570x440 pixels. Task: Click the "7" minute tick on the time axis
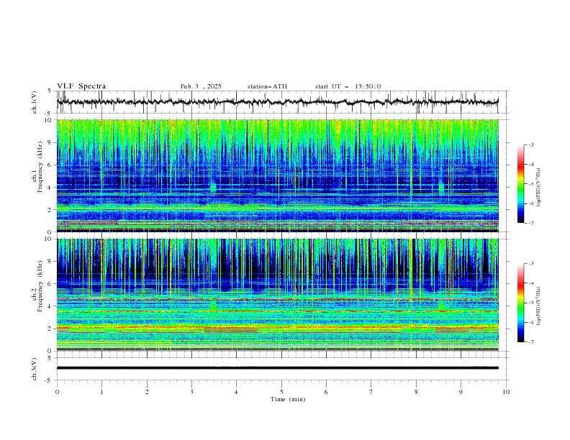tap(371, 392)
